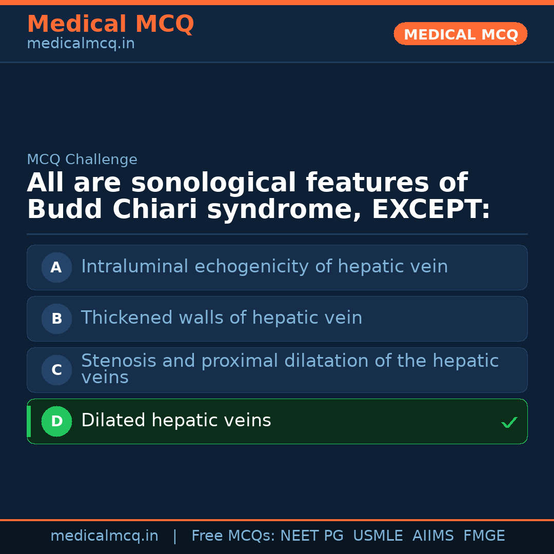
Task: Click the letter C circle badge
Action: [x=56, y=370]
